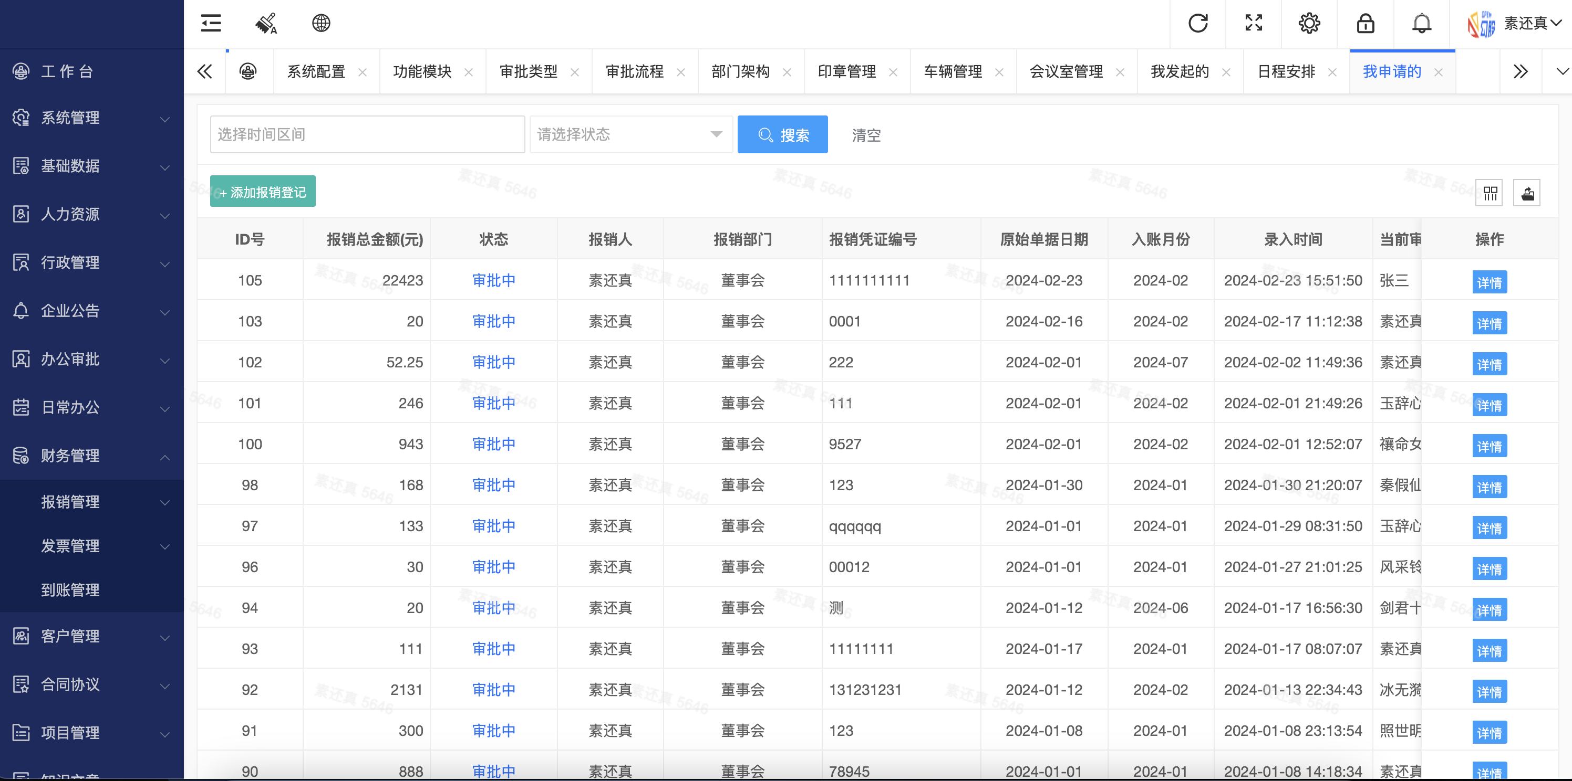This screenshot has height=781, width=1572.
Task: Click the clear-cache brush icon
Action: (x=266, y=23)
